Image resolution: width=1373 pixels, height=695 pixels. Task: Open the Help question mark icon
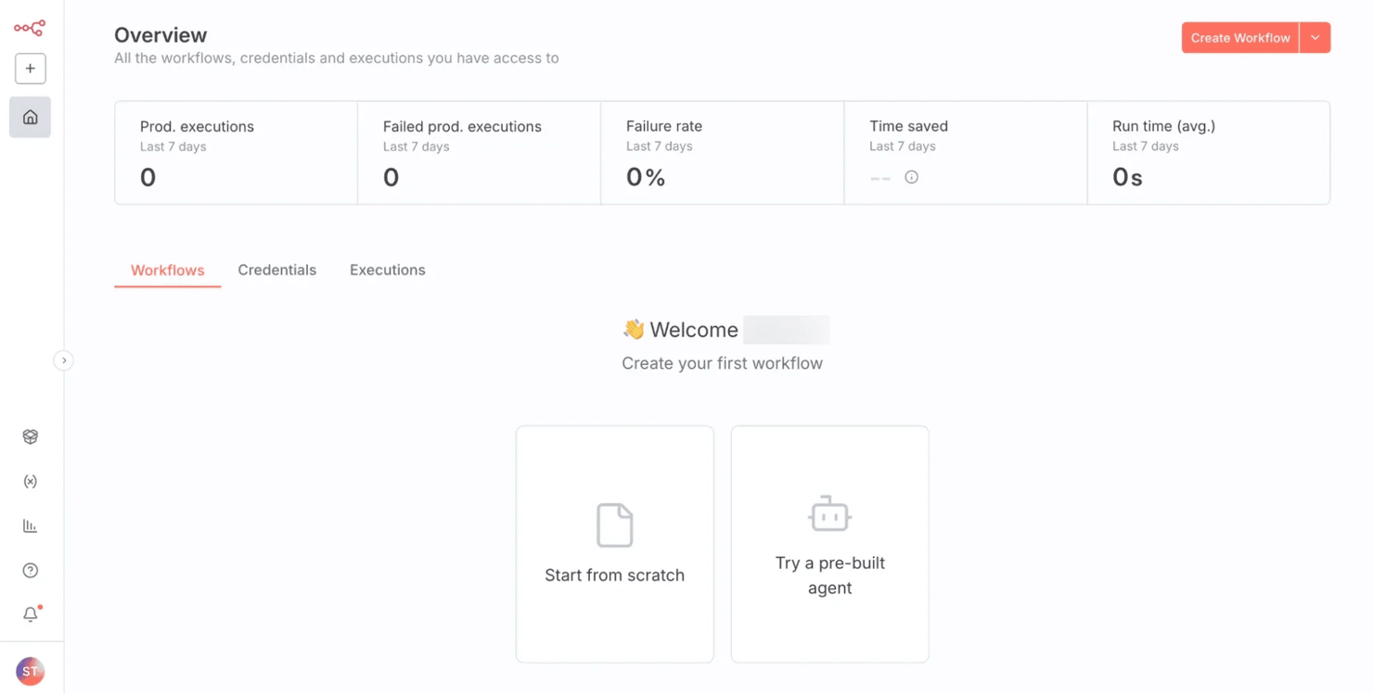31,571
